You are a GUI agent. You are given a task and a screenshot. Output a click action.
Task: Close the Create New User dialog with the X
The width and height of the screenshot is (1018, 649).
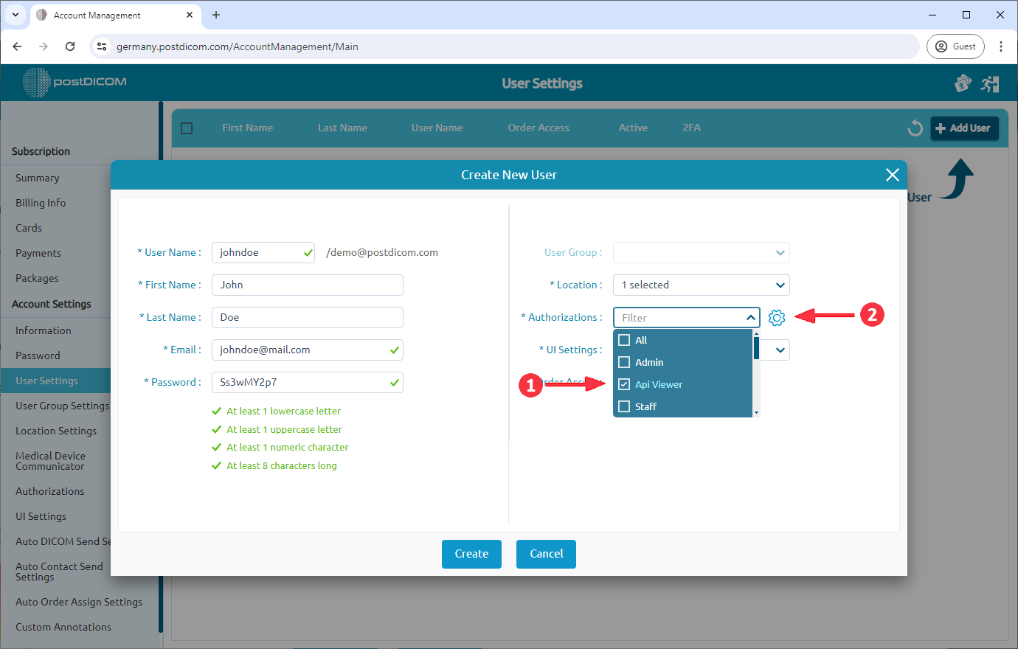pos(893,175)
